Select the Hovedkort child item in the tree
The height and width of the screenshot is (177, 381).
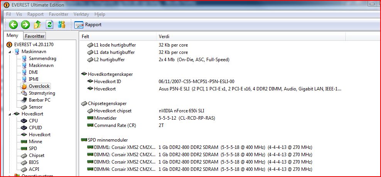36,135
